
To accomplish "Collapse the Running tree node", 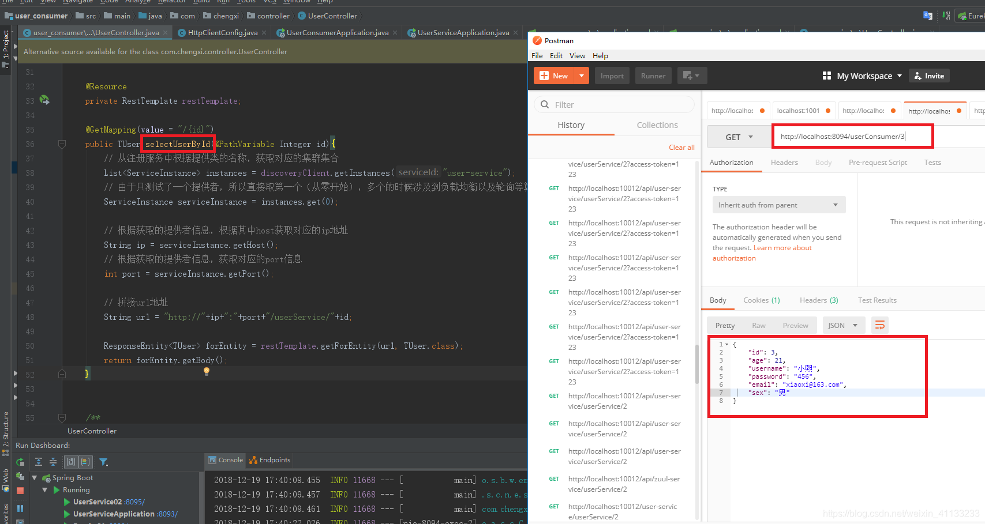I will [44, 490].
